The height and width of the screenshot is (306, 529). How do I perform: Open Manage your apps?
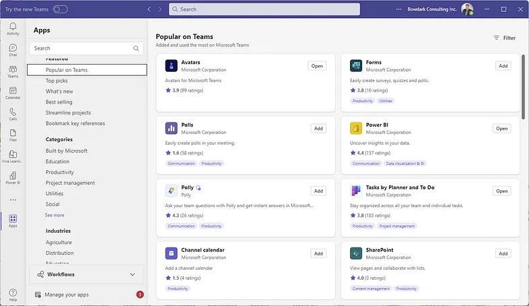coord(67,295)
